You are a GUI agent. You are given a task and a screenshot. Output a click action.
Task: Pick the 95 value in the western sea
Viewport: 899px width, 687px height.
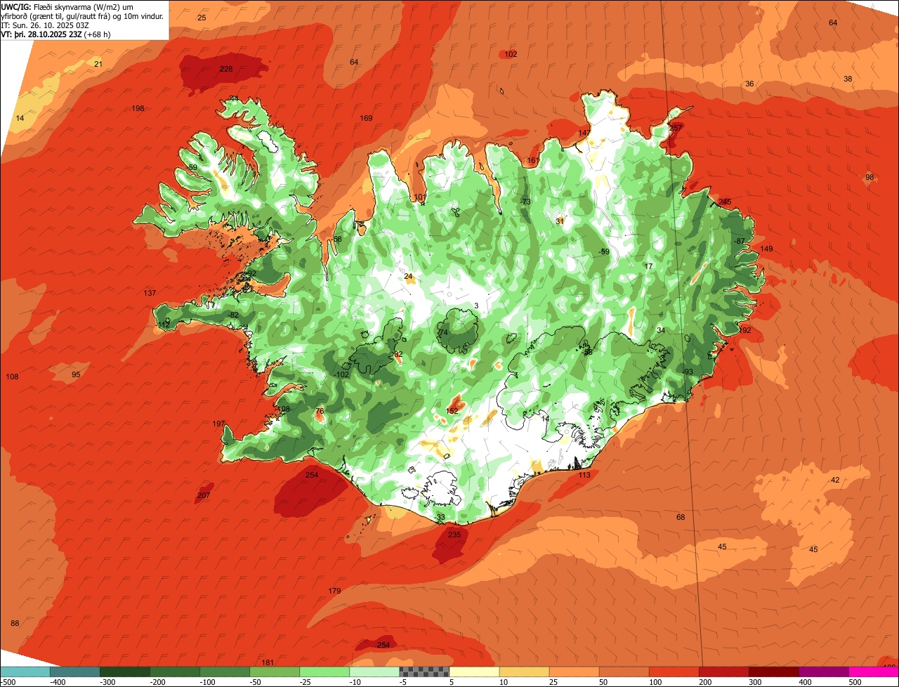[76, 374]
